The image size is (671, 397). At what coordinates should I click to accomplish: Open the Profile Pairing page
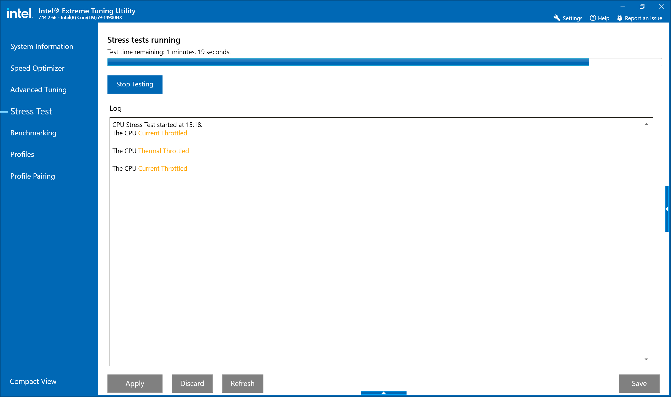33,176
